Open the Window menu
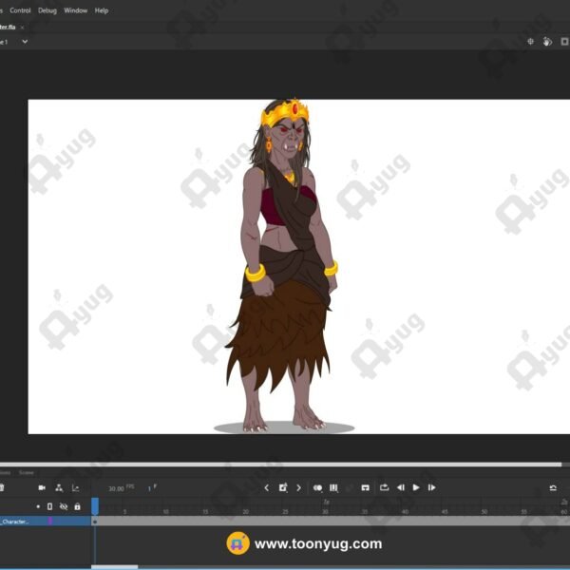Screen dimensions: 570x570 point(76,10)
